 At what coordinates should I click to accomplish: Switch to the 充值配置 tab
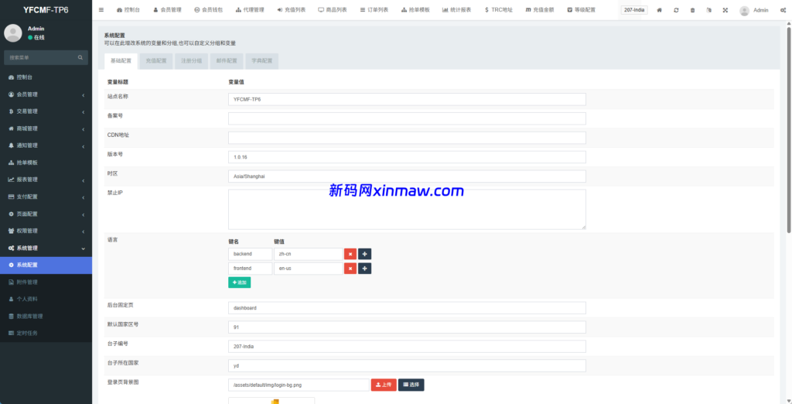tap(156, 60)
